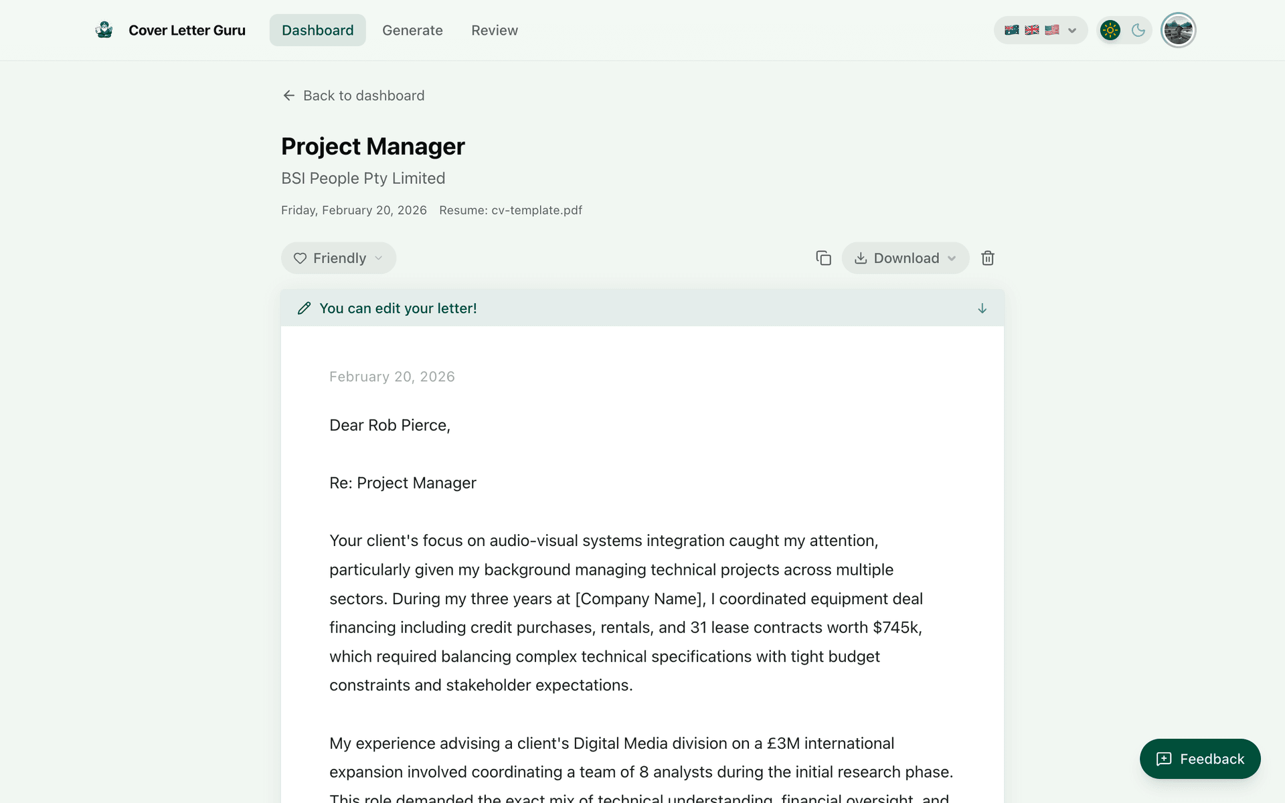This screenshot has width=1285, height=803.
Task: Click the pencil edit icon in the banner
Action: click(x=305, y=308)
